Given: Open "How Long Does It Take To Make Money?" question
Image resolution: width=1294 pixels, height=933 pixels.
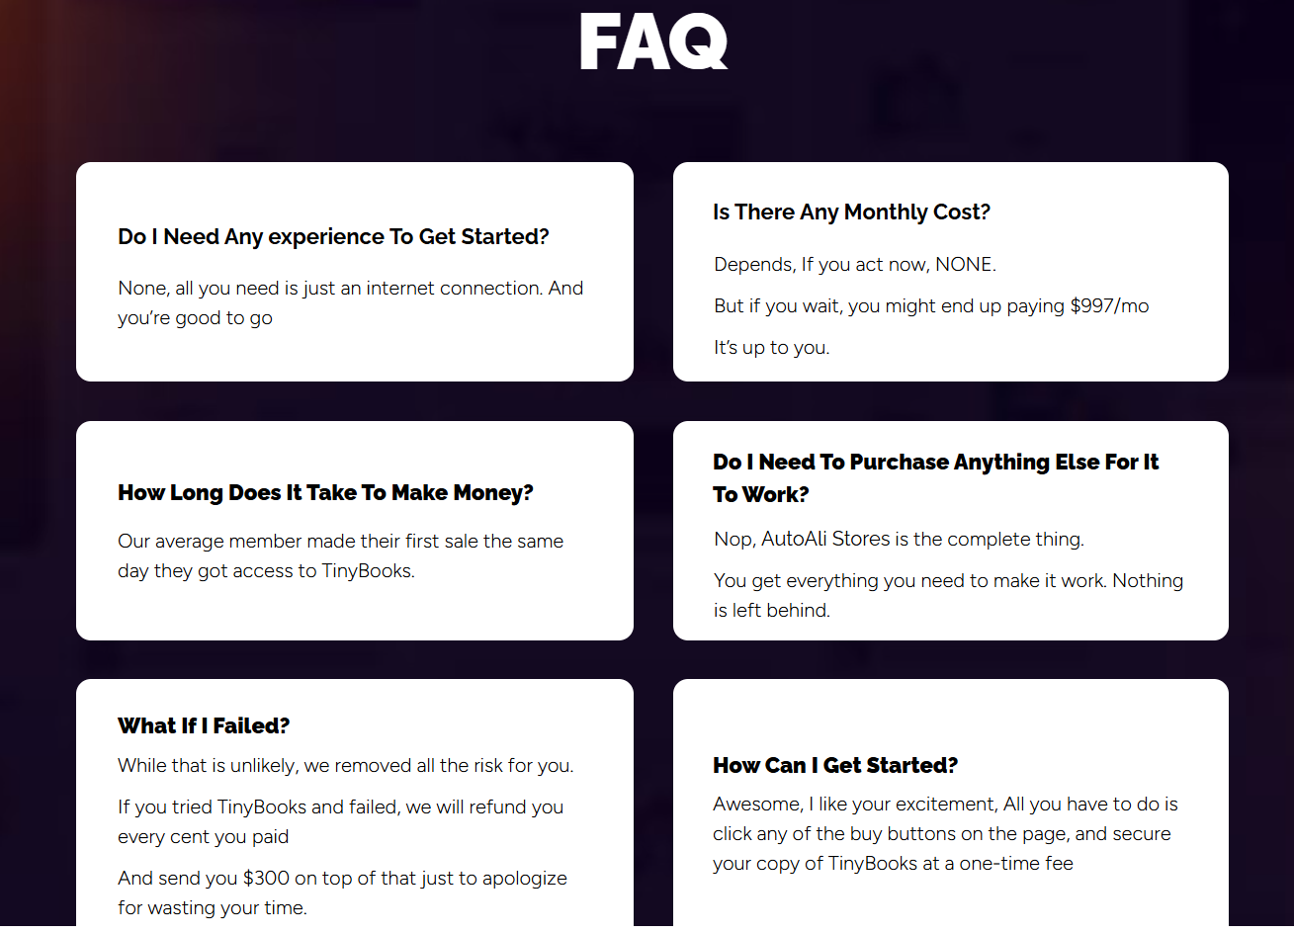Looking at the screenshot, I should pyautogui.click(x=325, y=492).
